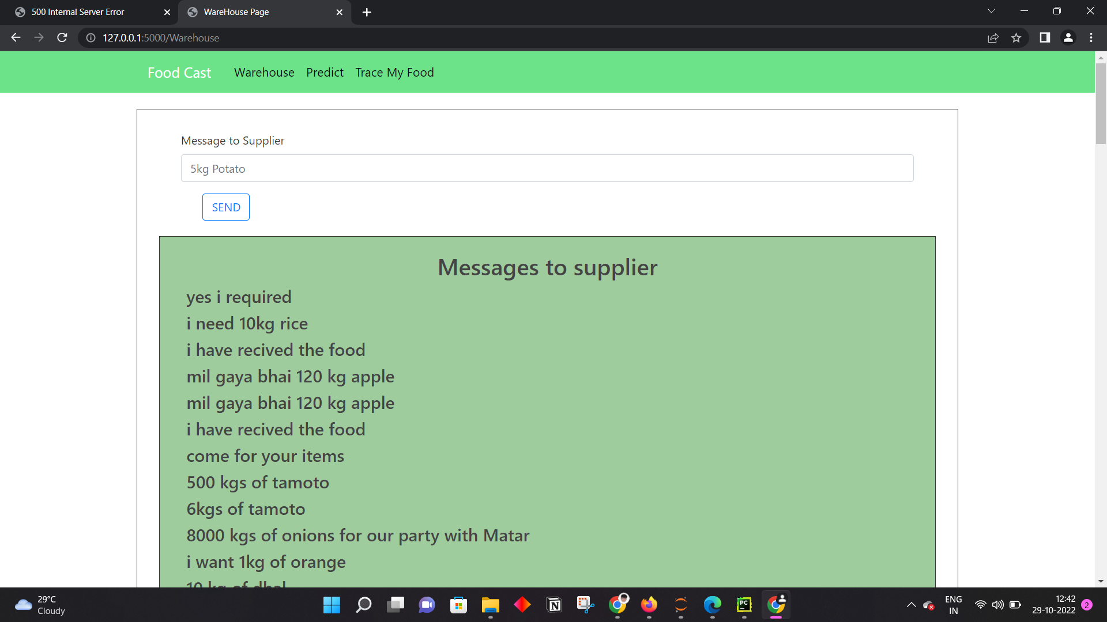Open the Predict nav link
1107x622 pixels.
(325, 73)
